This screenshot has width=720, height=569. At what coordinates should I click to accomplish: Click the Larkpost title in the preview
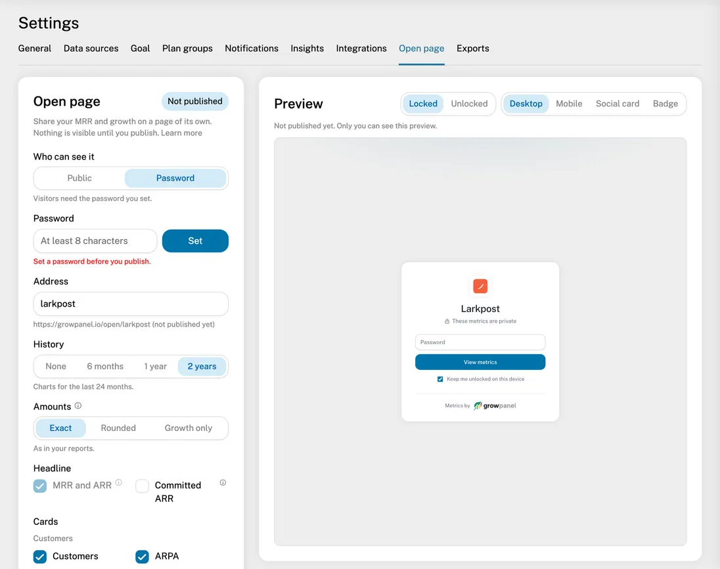[x=480, y=309]
